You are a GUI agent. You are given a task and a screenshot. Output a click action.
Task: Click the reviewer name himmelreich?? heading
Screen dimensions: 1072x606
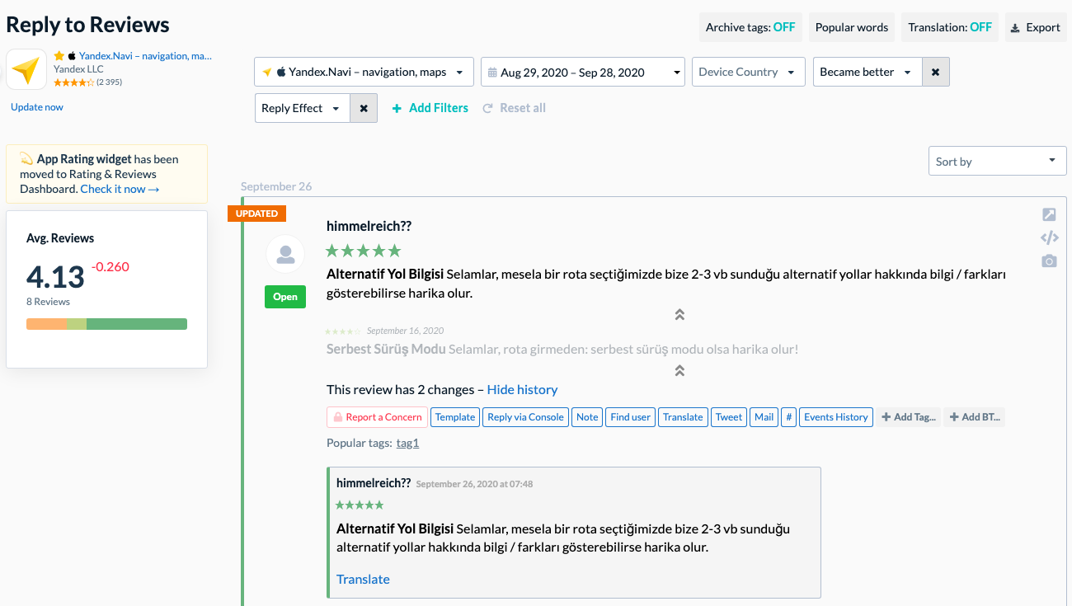pyautogui.click(x=369, y=226)
